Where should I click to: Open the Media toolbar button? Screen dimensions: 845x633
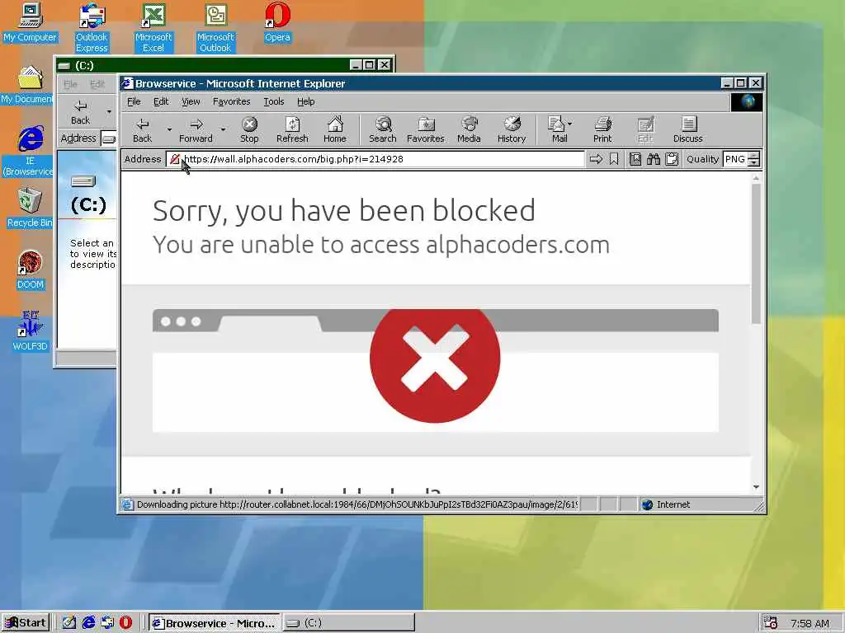pos(469,130)
